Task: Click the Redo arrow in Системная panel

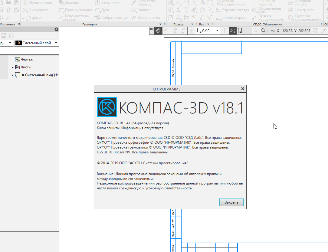Action: [x=9, y=18]
